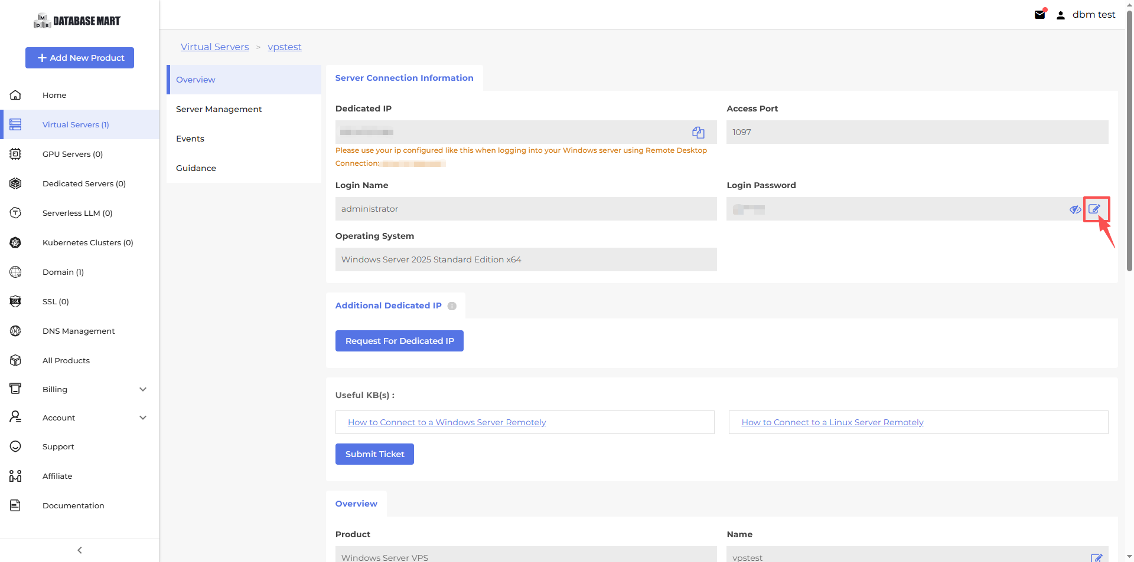
Task: Click the Database Mart logo
Action: [77, 21]
